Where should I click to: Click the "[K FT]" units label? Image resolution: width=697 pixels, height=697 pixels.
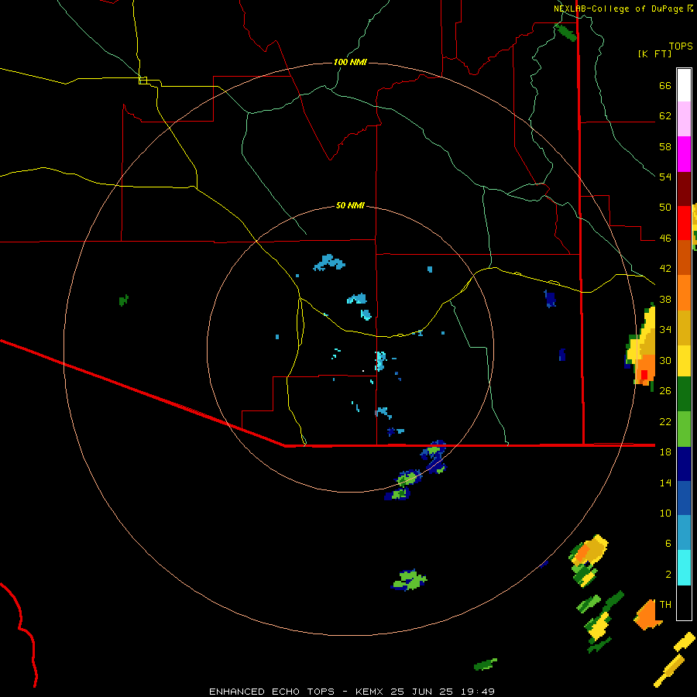pyautogui.click(x=654, y=53)
